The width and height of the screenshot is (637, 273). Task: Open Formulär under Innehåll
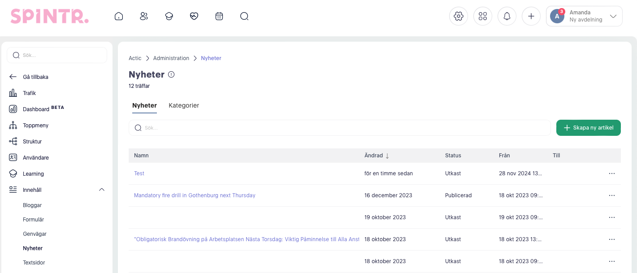[34, 220]
